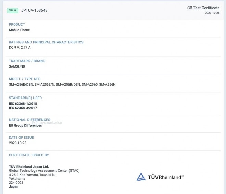Click the TÜVRheinland wordmark beside the logo

pos(165,177)
